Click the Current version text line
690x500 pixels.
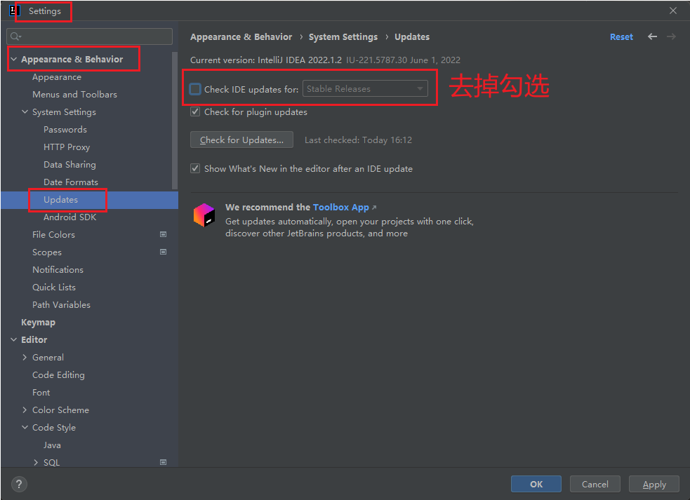click(325, 60)
